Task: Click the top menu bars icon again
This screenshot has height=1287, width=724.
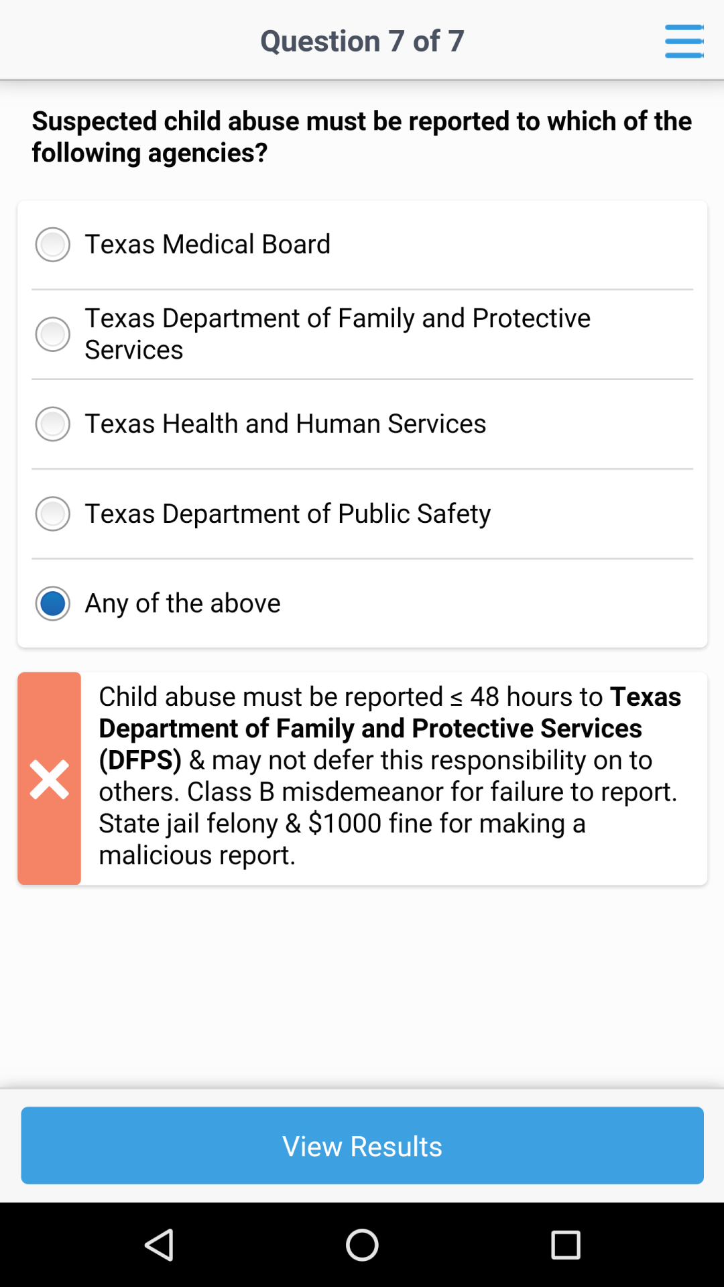Action: point(684,40)
